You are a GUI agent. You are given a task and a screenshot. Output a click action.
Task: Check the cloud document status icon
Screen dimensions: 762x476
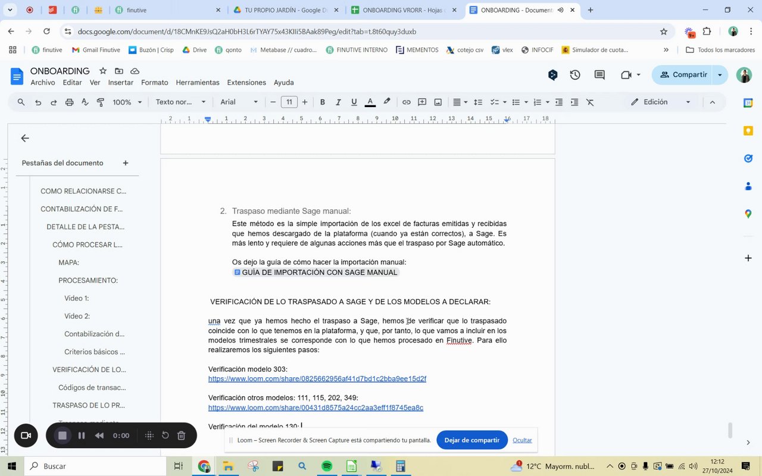pos(135,71)
